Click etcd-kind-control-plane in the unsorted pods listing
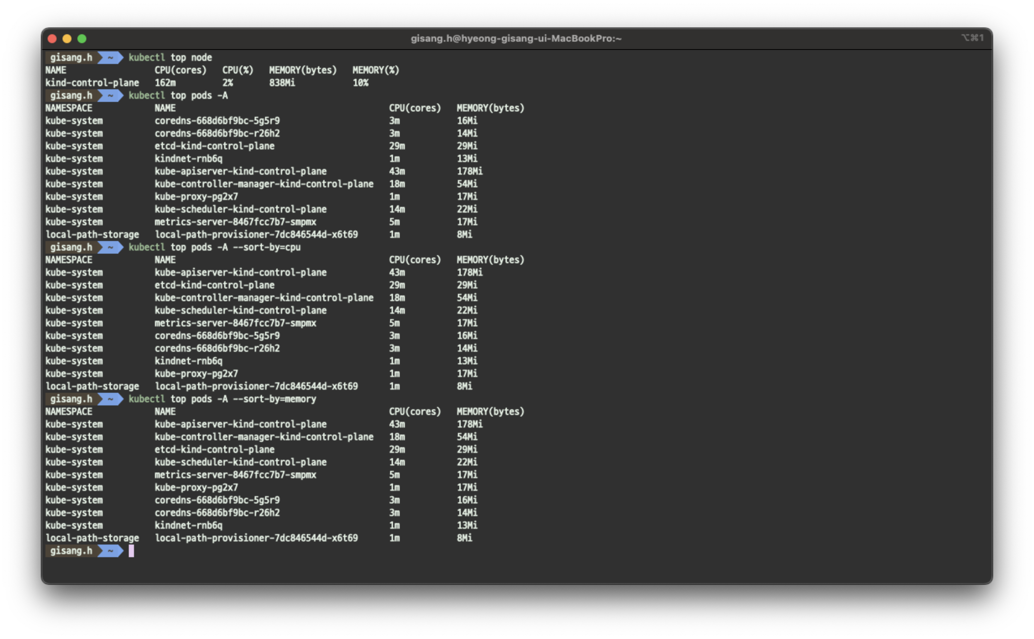The width and height of the screenshot is (1034, 639). pos(214,146)
